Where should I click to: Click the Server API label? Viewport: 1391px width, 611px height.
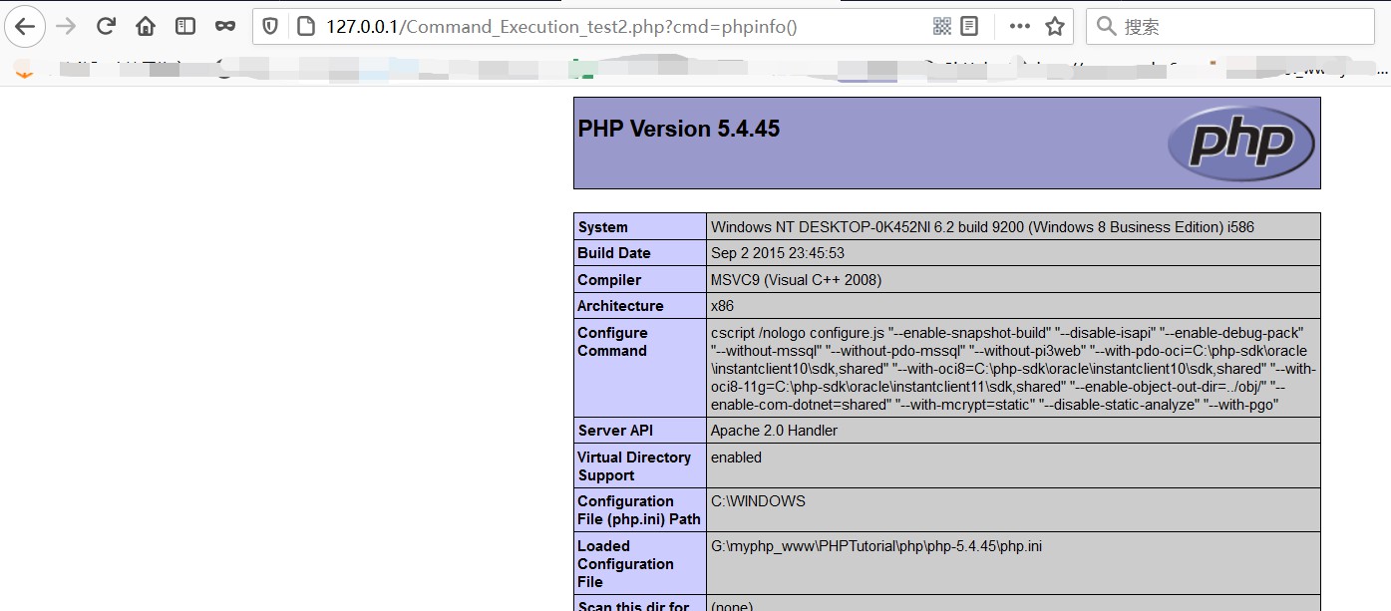tap(616, 431)
